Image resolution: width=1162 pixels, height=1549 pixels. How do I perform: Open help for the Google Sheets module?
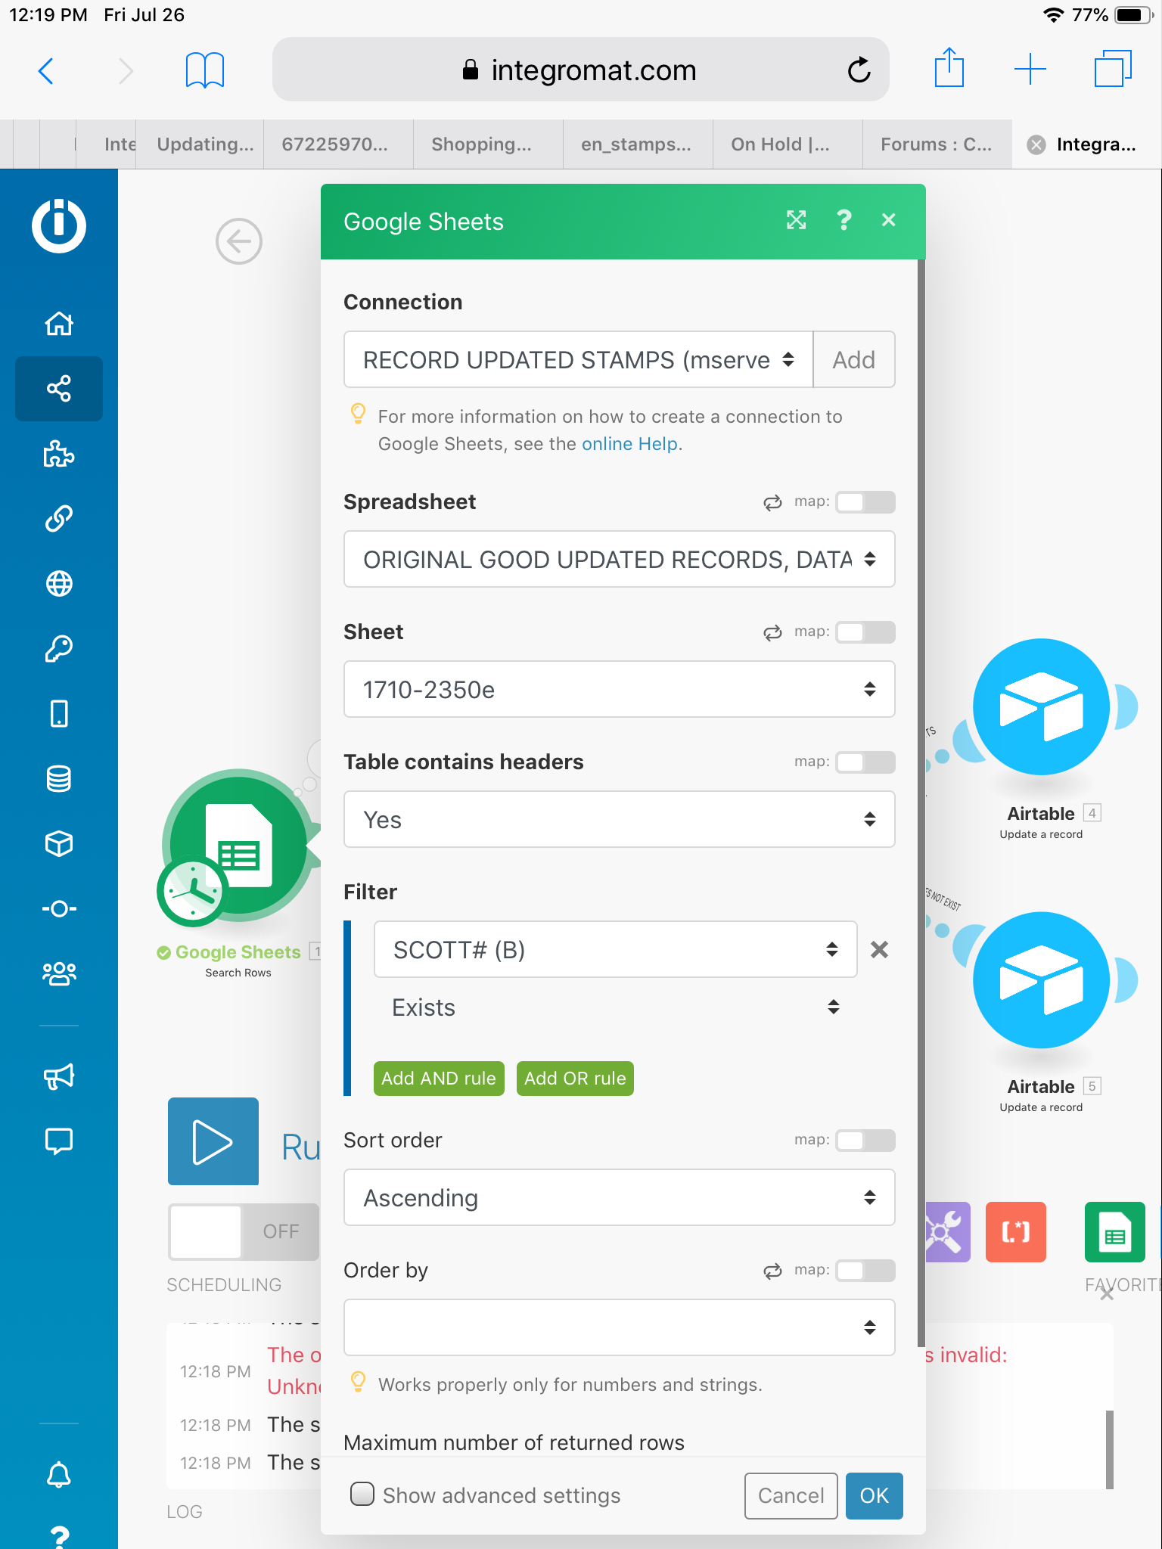pos(844,220)
